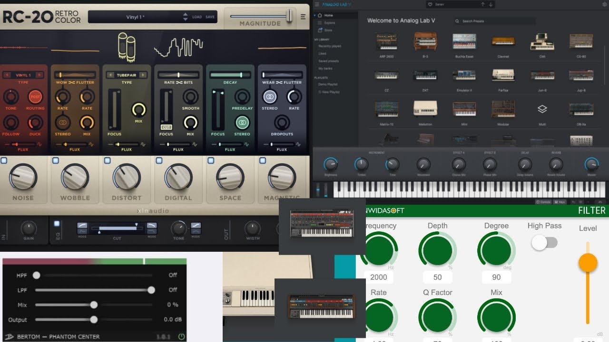Open the Demo Playlist entry

tap(327, 84)
